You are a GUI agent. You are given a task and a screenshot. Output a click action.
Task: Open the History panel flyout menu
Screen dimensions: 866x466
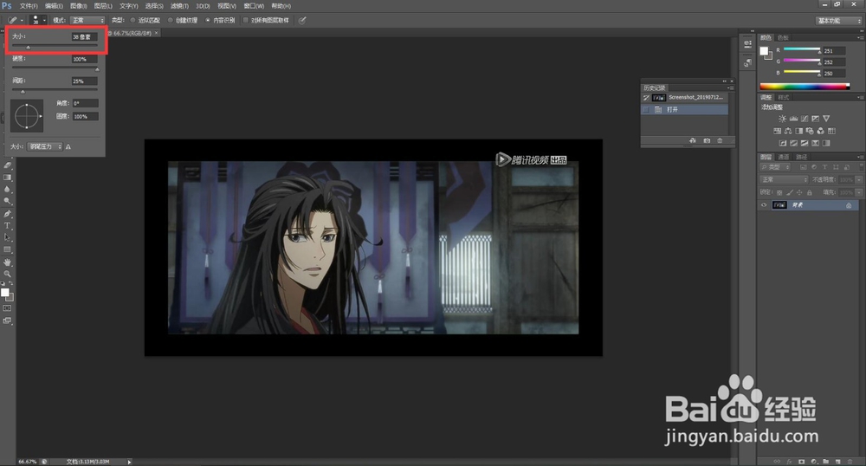(731, 88)
